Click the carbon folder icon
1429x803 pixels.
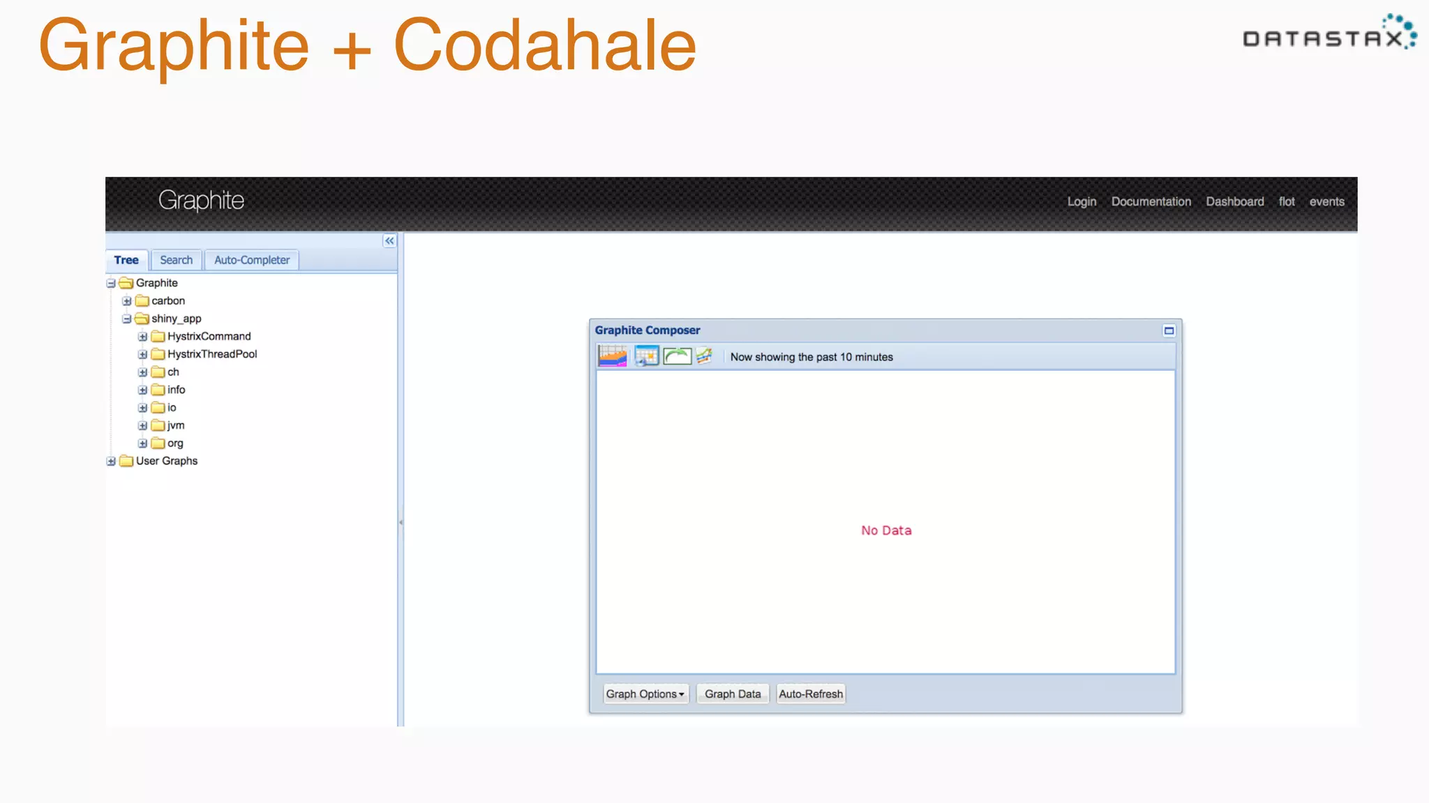pos(142,301)
